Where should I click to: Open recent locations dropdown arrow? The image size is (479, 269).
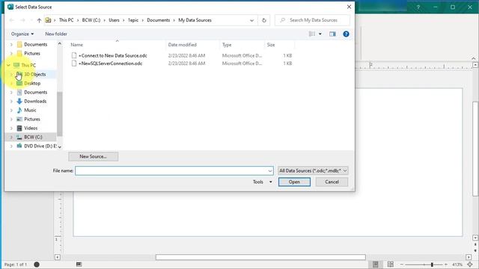31,20
